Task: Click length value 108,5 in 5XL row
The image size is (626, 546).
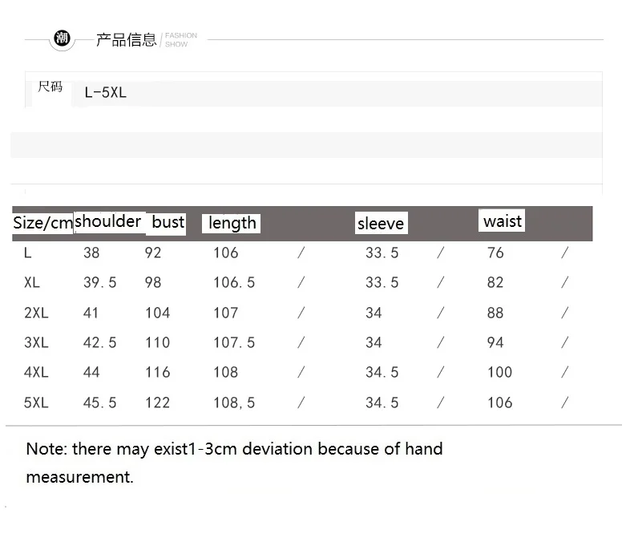Action: pos(234,402)
